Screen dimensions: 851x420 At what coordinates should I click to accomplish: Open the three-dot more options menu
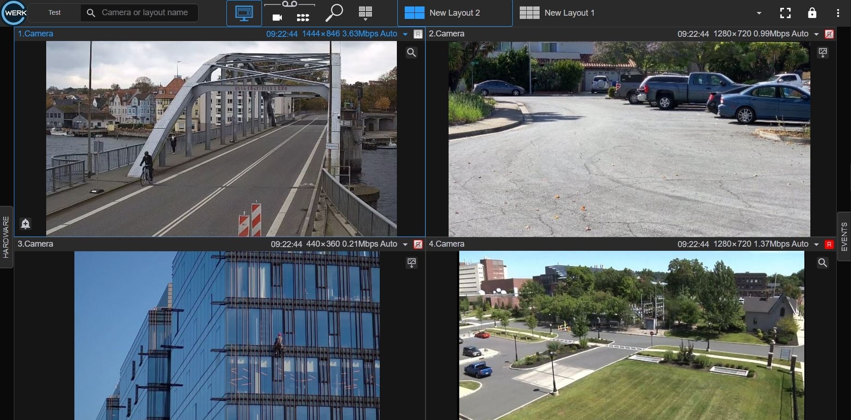(838, 13)
